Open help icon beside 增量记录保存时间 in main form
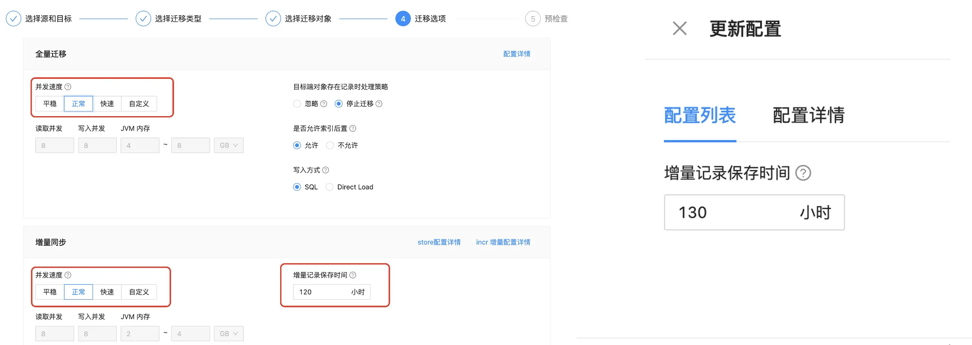The height and width of the screenshot is (345, 972). click(353, 275)
